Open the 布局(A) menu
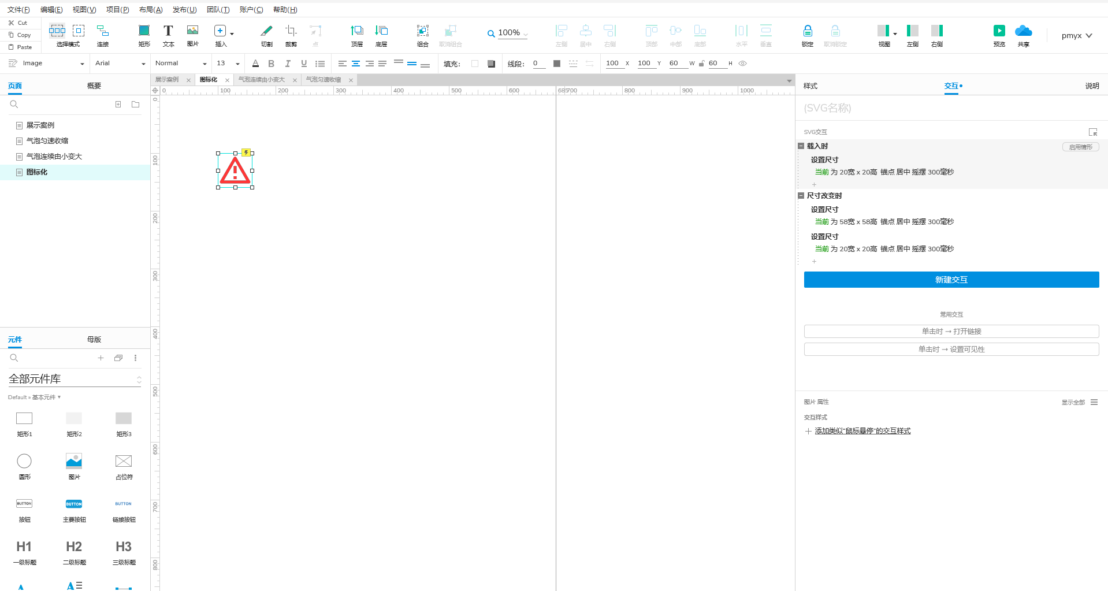This screenshot has height=591, width=1108. coord(151,10)
